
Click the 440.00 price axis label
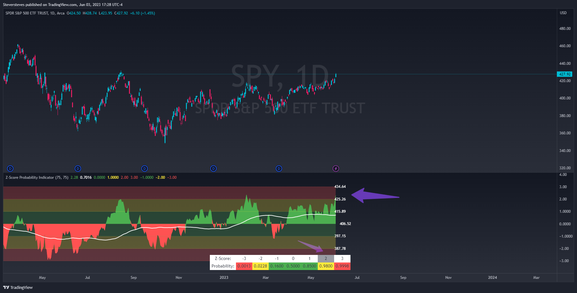565,64
